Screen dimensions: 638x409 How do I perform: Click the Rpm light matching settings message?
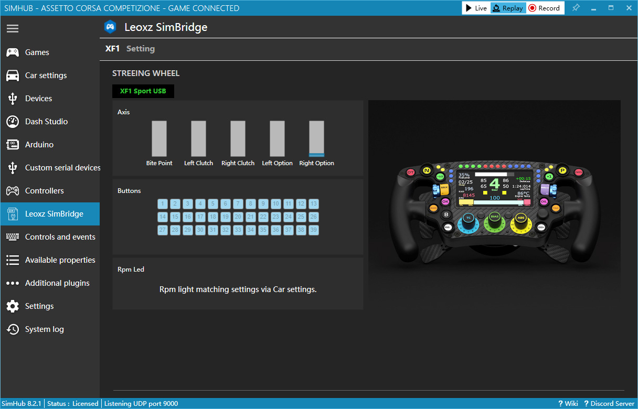pyautogui.click(x=238, y=289)
